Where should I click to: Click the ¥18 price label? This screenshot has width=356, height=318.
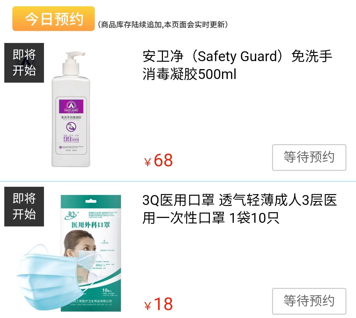(x=158, y=304)
